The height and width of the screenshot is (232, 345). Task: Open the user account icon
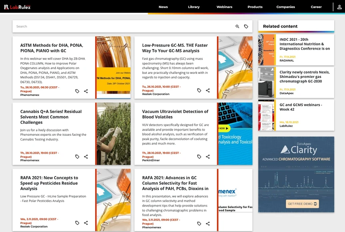pyautogui.click(x=339, y=7)
